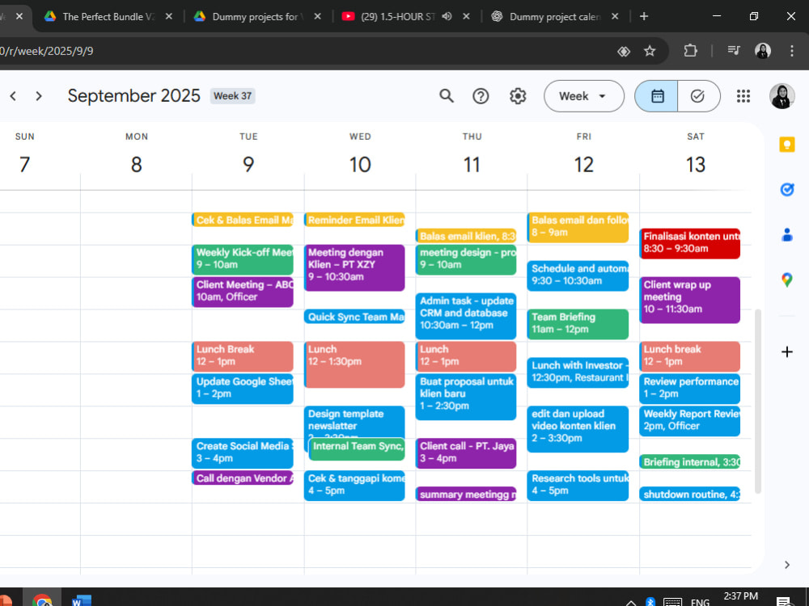Image resolution: width=809 pixels, height=606 pixels.
Task: Open Google Keep side panel icon
Action: pos(787,145)
